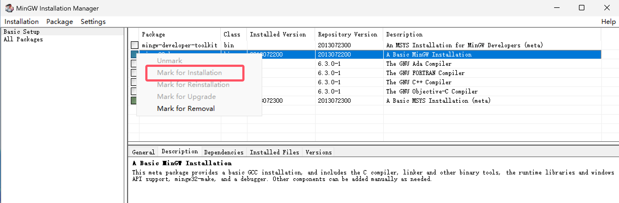The width and height of the screenshot is (619, 203).
Task: Switch to the General tab
Action: 143,152
